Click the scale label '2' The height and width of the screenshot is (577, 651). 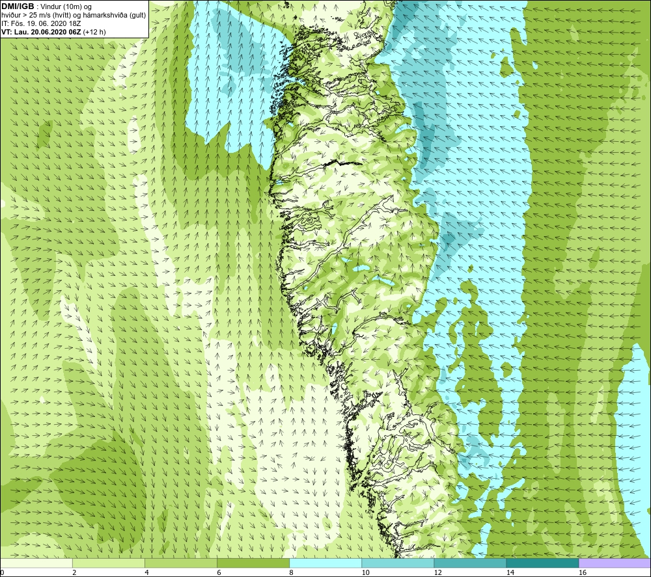coord(74,572)
